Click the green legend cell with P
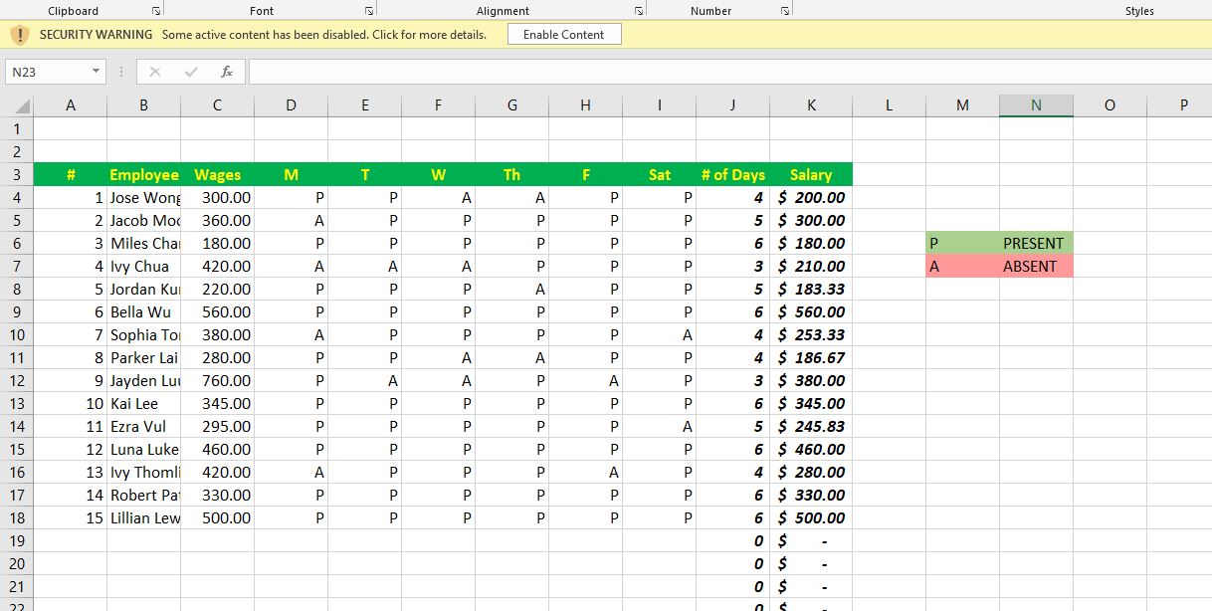The image size is (1212, 611). tap(962, 244)
